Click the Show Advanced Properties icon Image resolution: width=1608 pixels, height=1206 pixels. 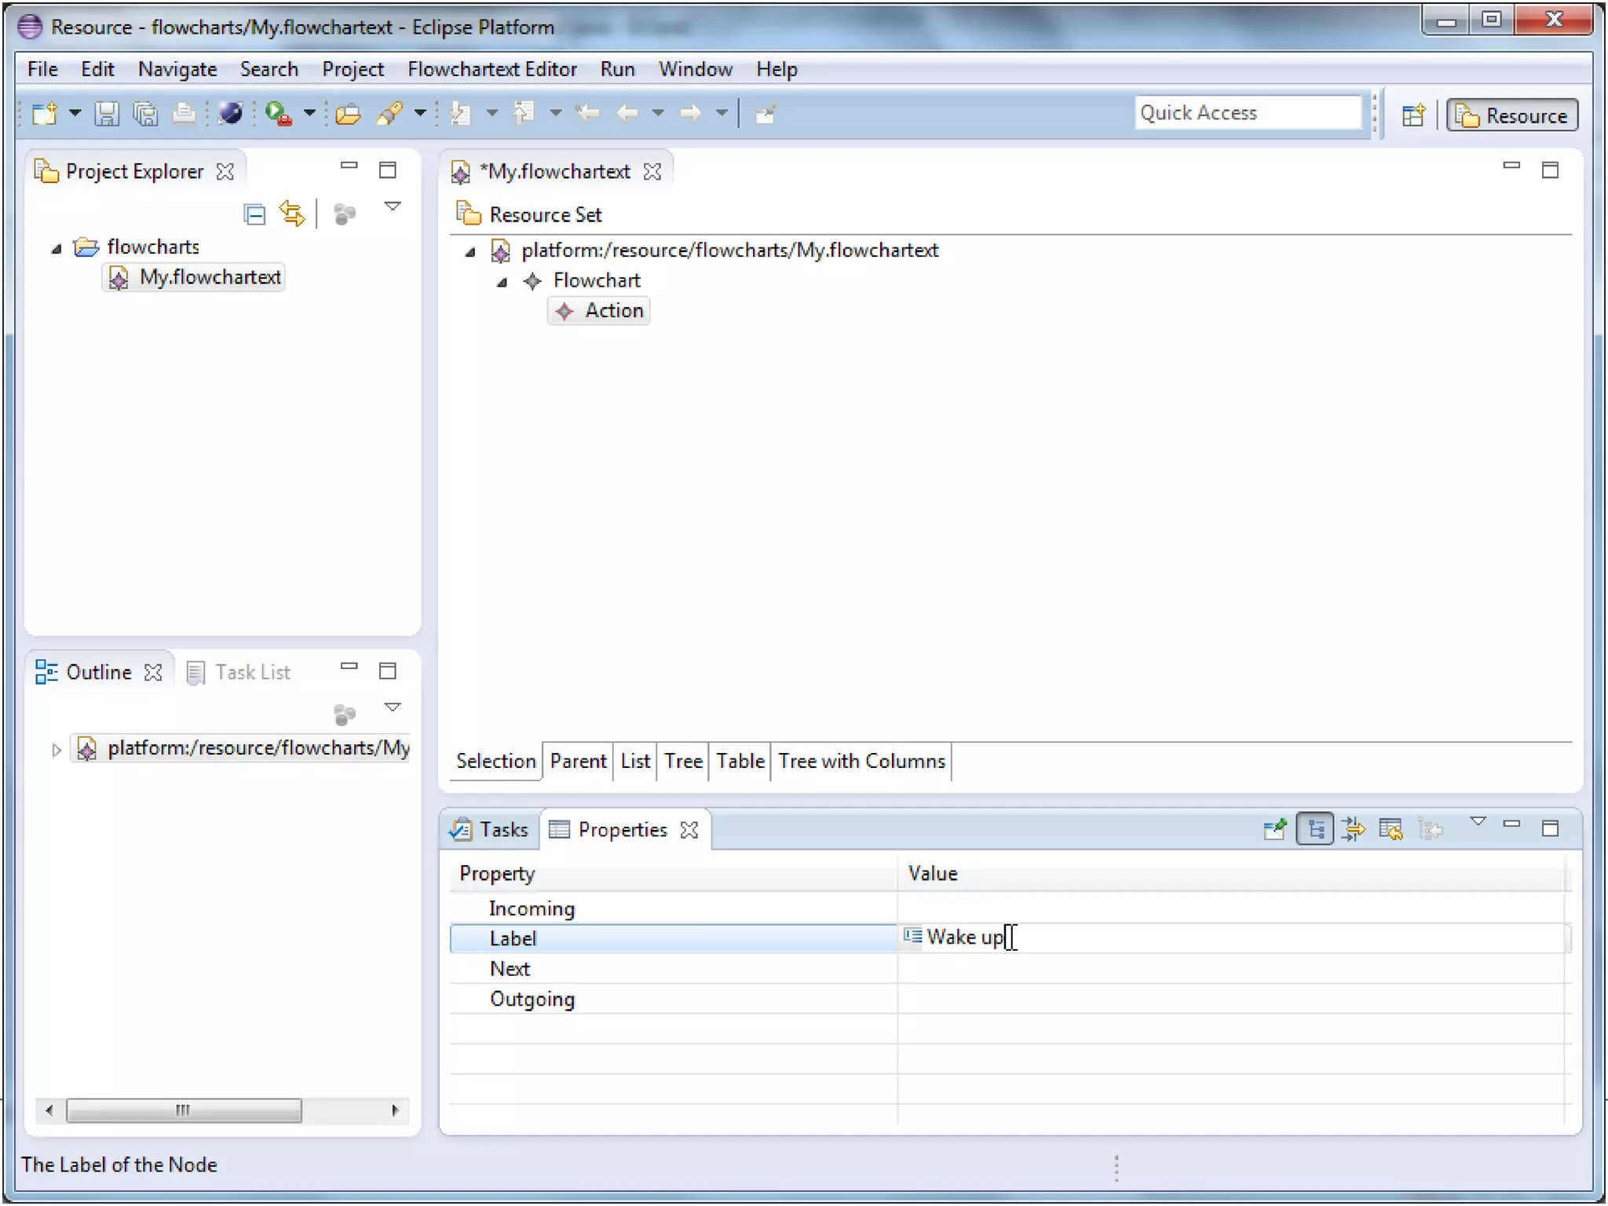[1353, 829]
